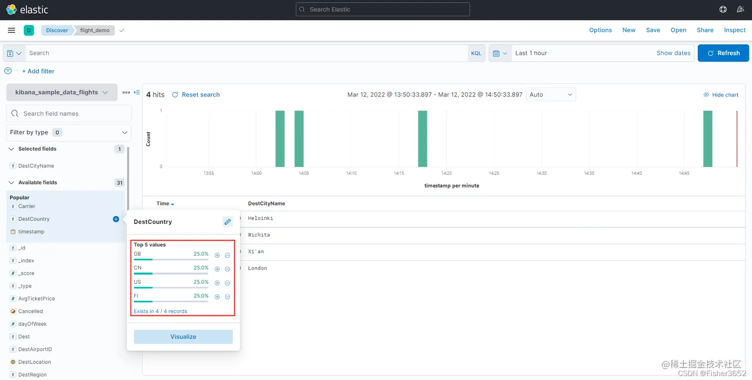Focus the Search Elastic input
Viewport: 752px width, 380px height.
[382, 9]
